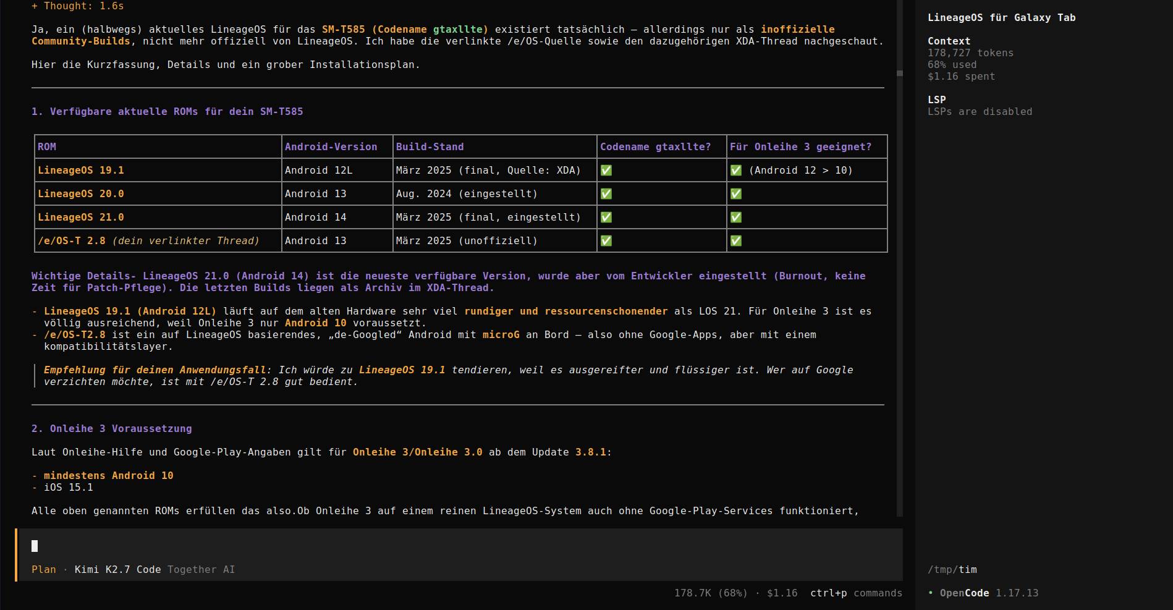The width and height of the screenshot is (1173, 610).
Task: Select the LineageOS 19.1 table entry
Action: pyautogui.click(x=81, y=171)
